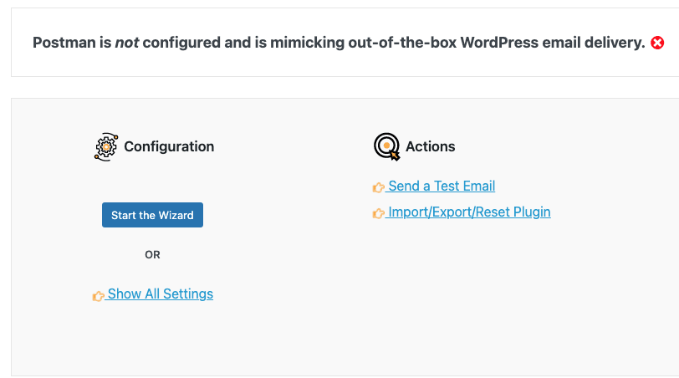Click the 'Postman is not configured' status message
Image resolution: width=679 pixels, height=378 pixels.
pos(339,43)
